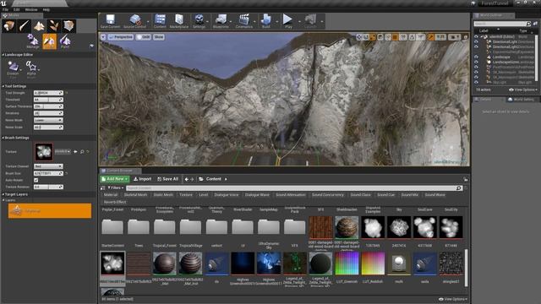Maximize the viewport with corner icon
This screenshot has height=304, width=541.
(466, 37)
